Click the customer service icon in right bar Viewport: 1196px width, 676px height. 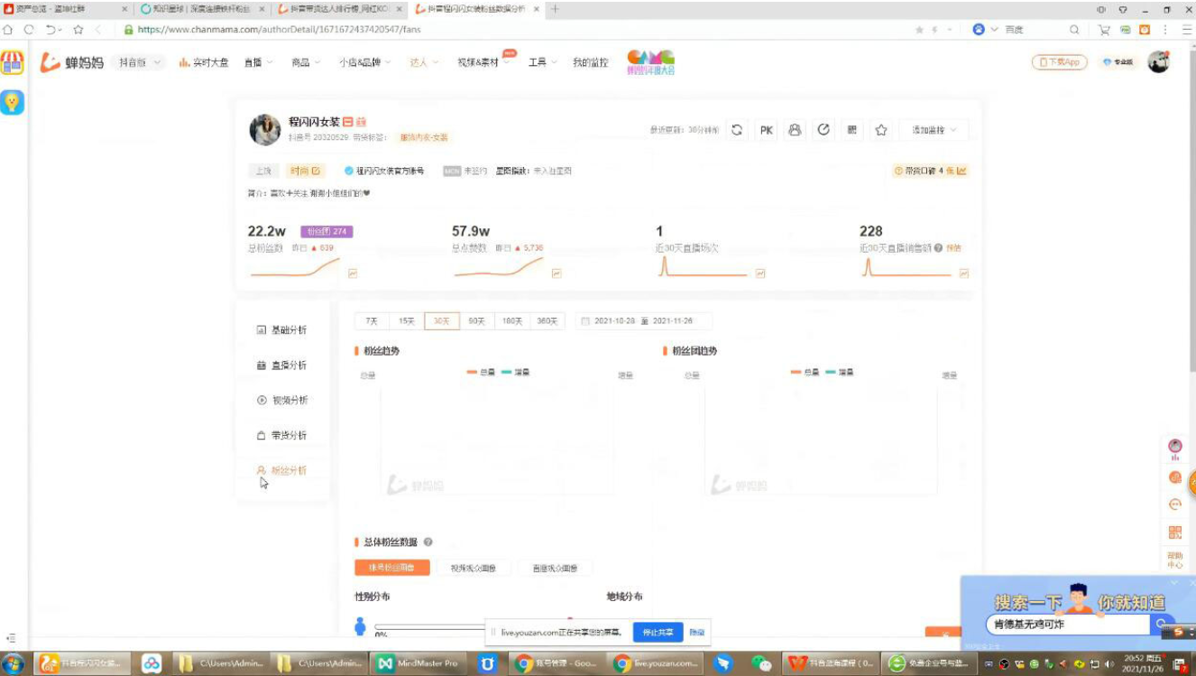click(1175, 505)
